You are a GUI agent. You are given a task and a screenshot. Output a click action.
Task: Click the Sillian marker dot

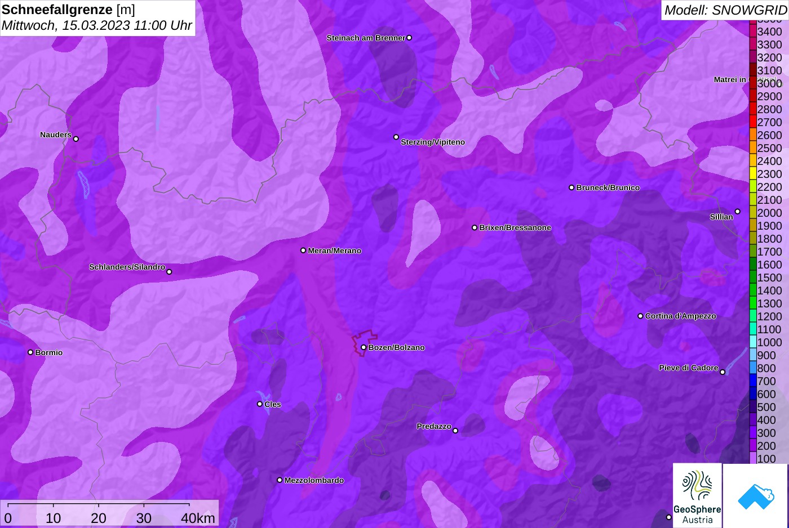click(737, 212)
